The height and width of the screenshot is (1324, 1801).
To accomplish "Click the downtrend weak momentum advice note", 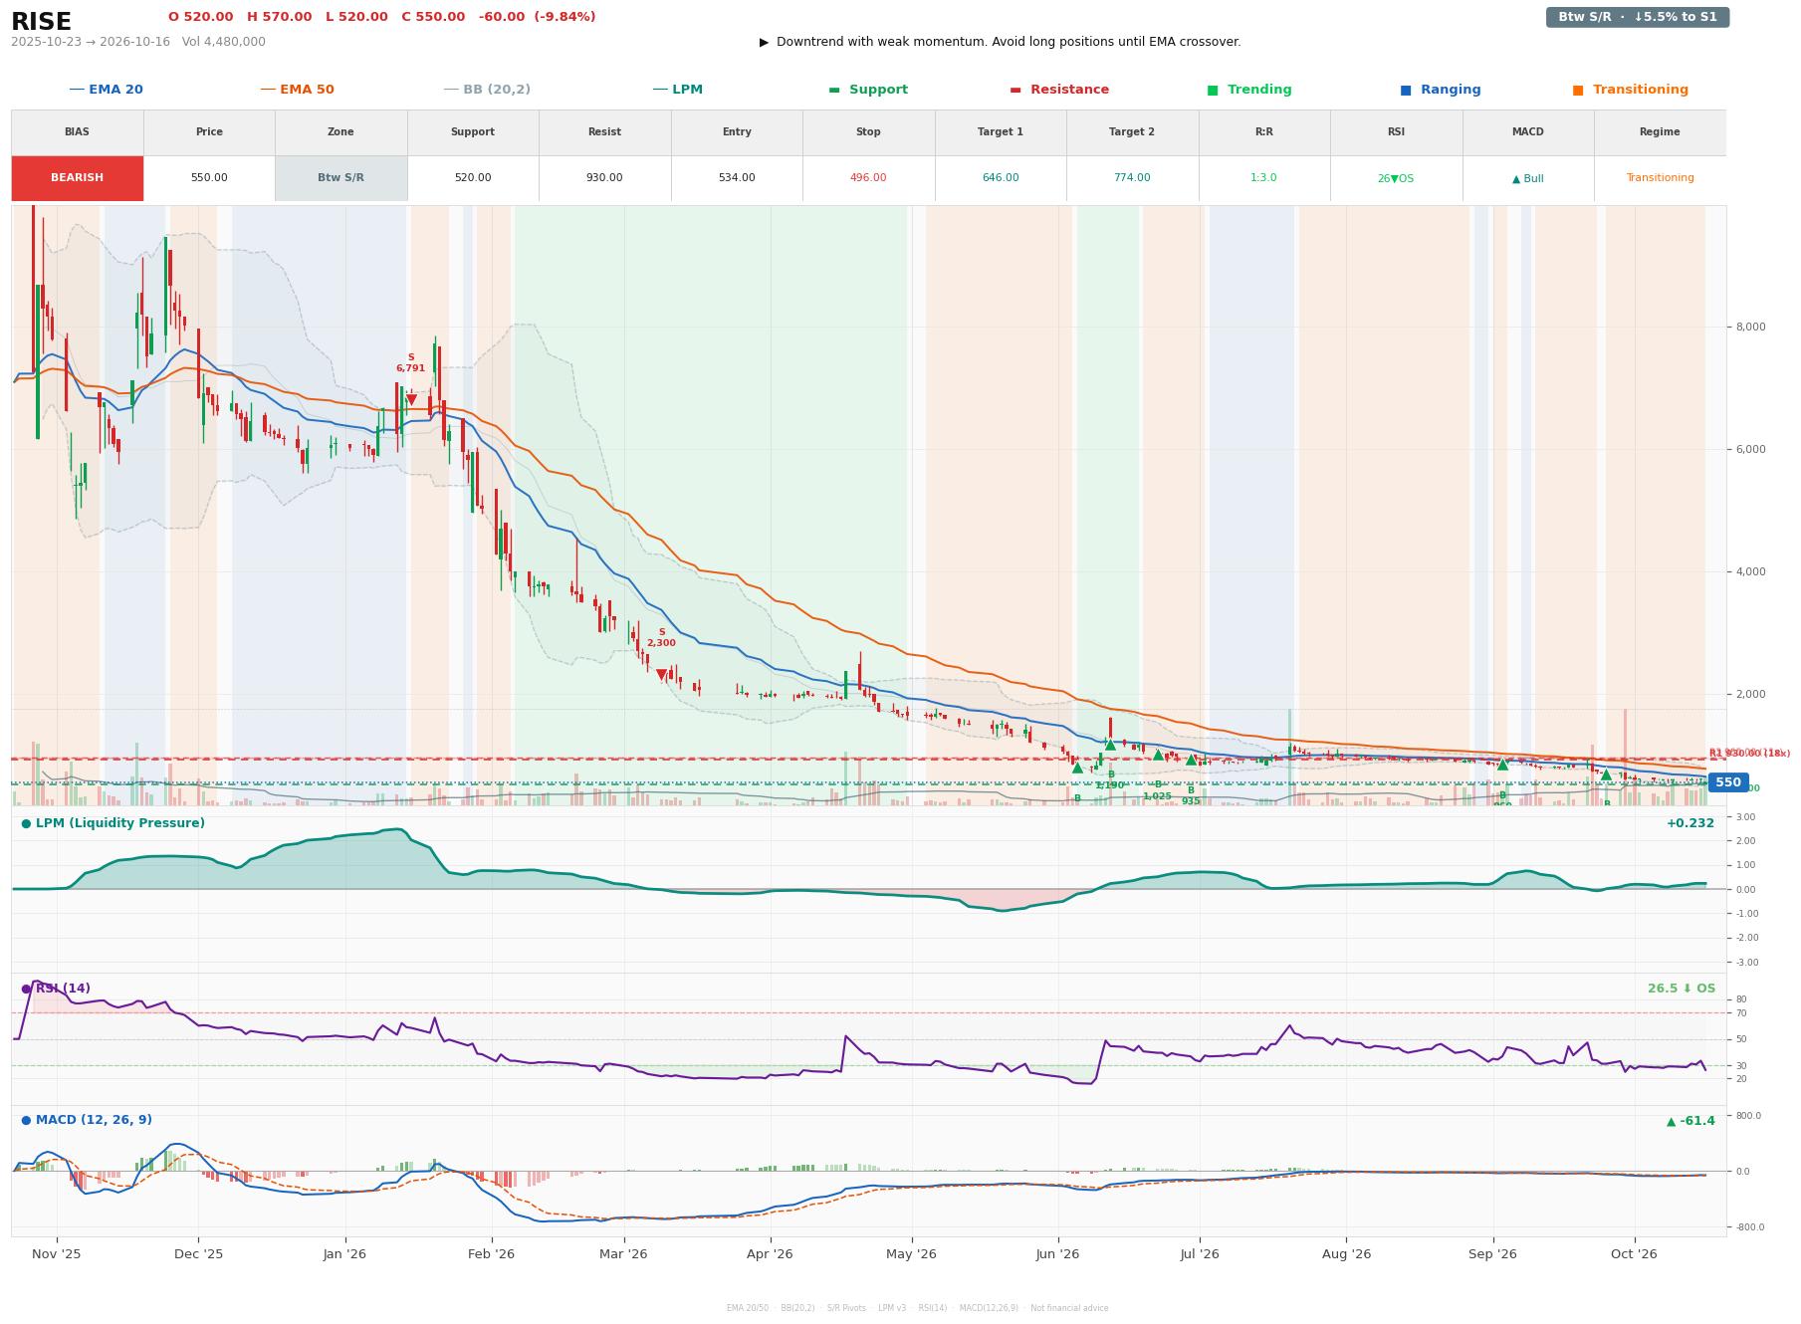I will (1001, 42).
